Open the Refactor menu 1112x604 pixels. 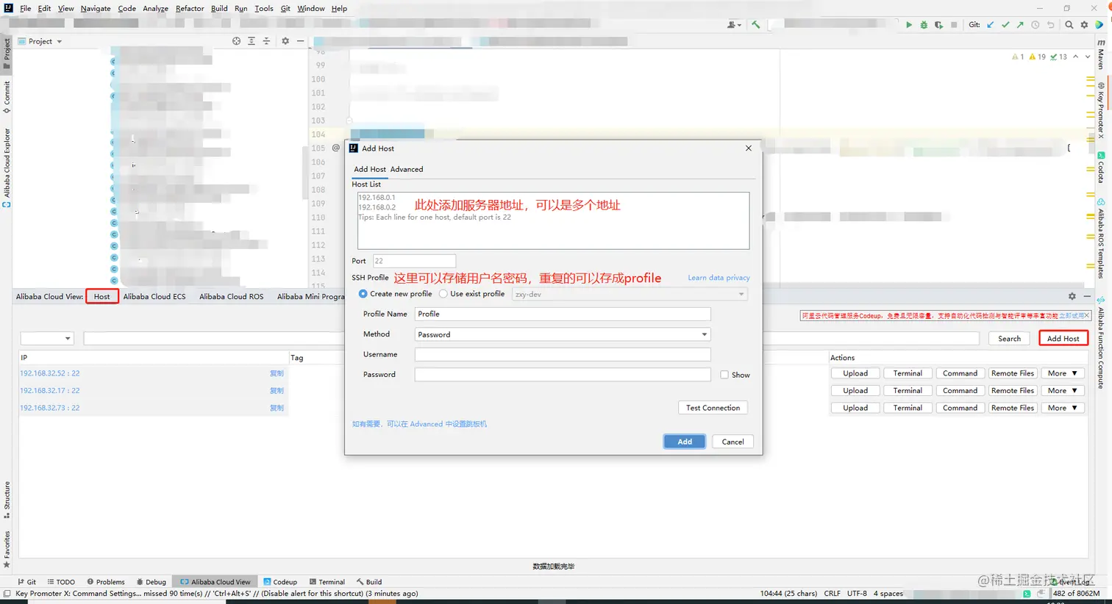[x=190, y=8]
